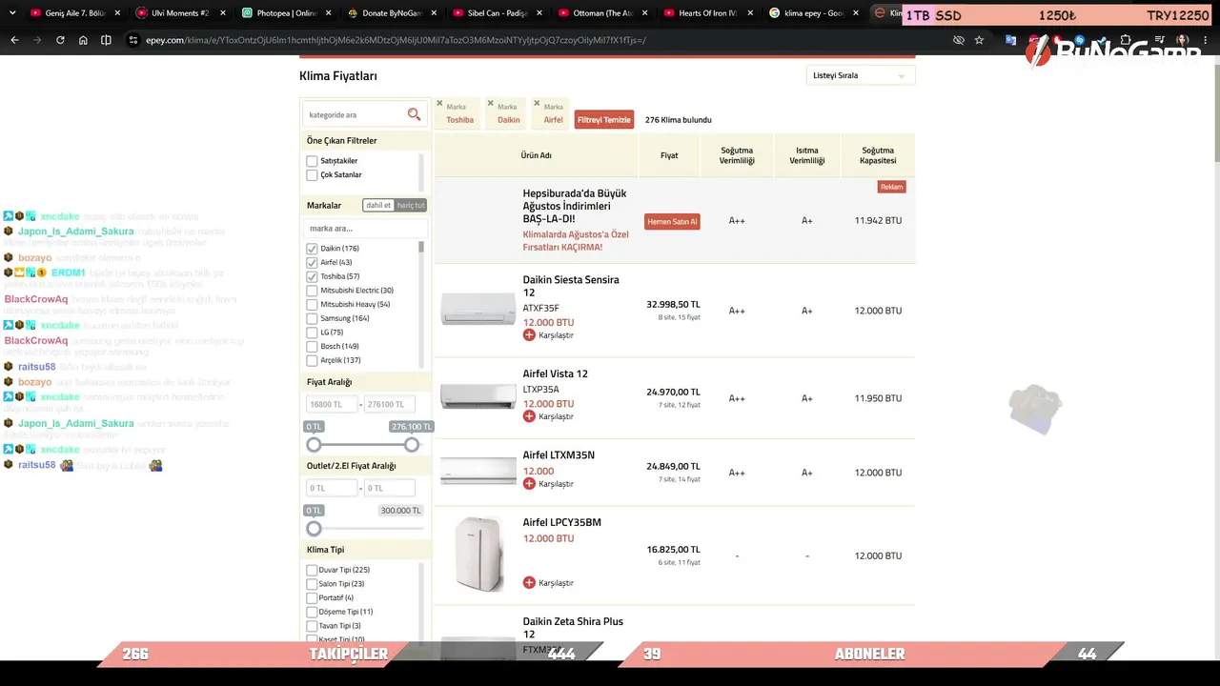Close the Donate ByNoGame tab
Image resolution: width=1220 pixels, height=686 pixels.
click(x=434, y=13)
